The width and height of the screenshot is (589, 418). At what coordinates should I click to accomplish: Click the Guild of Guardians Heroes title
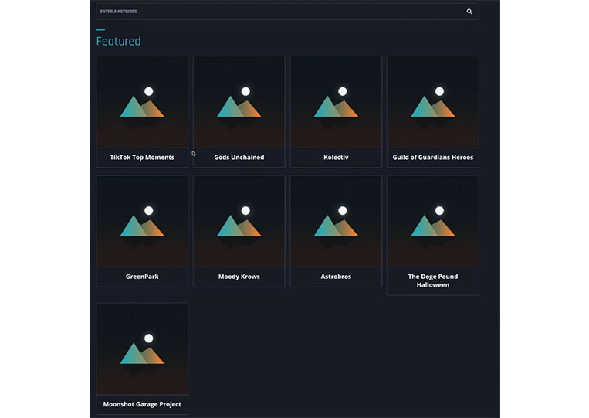click(x=433, y=157)
